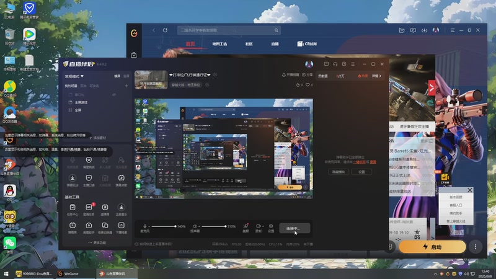Open the stream cover thumbnail

(x=151, y=80)
